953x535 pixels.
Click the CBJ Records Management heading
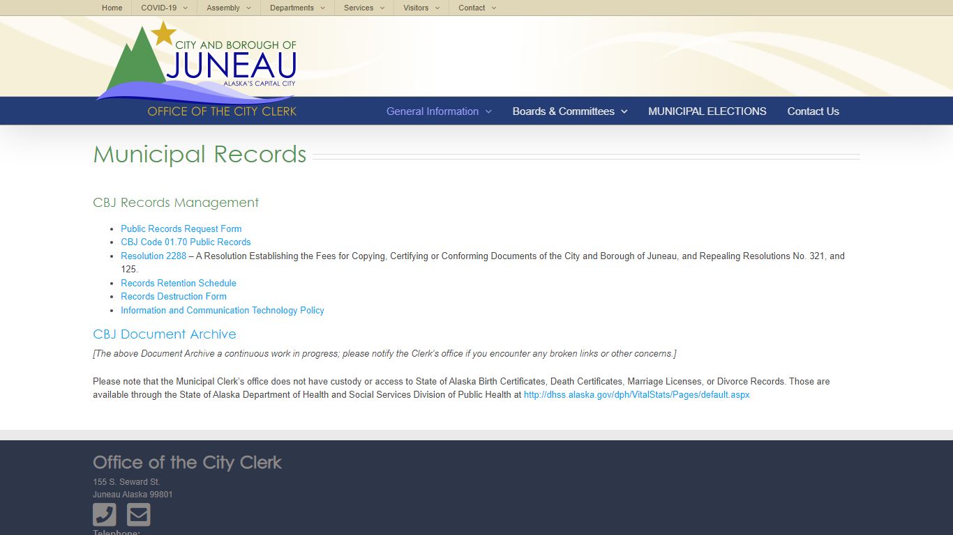pyautogui.click(x=176, y=203)
